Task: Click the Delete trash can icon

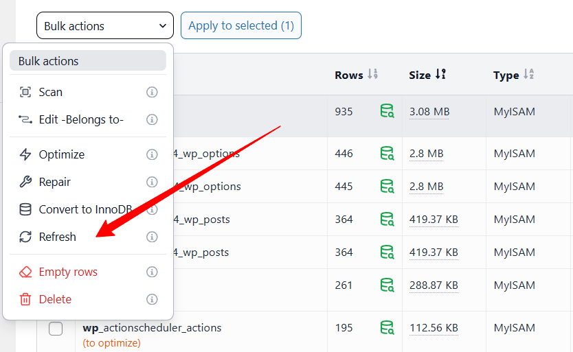Action: click(25, 299)
